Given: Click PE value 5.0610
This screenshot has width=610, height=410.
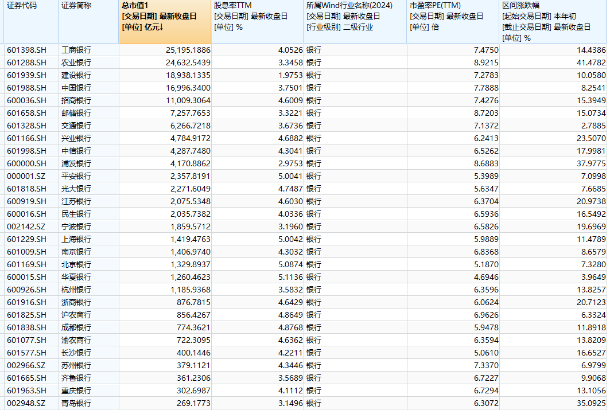Looking at the screenshot, I should 486,353.
